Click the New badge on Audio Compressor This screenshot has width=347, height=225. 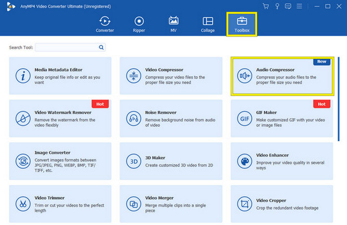pos(322,62)
